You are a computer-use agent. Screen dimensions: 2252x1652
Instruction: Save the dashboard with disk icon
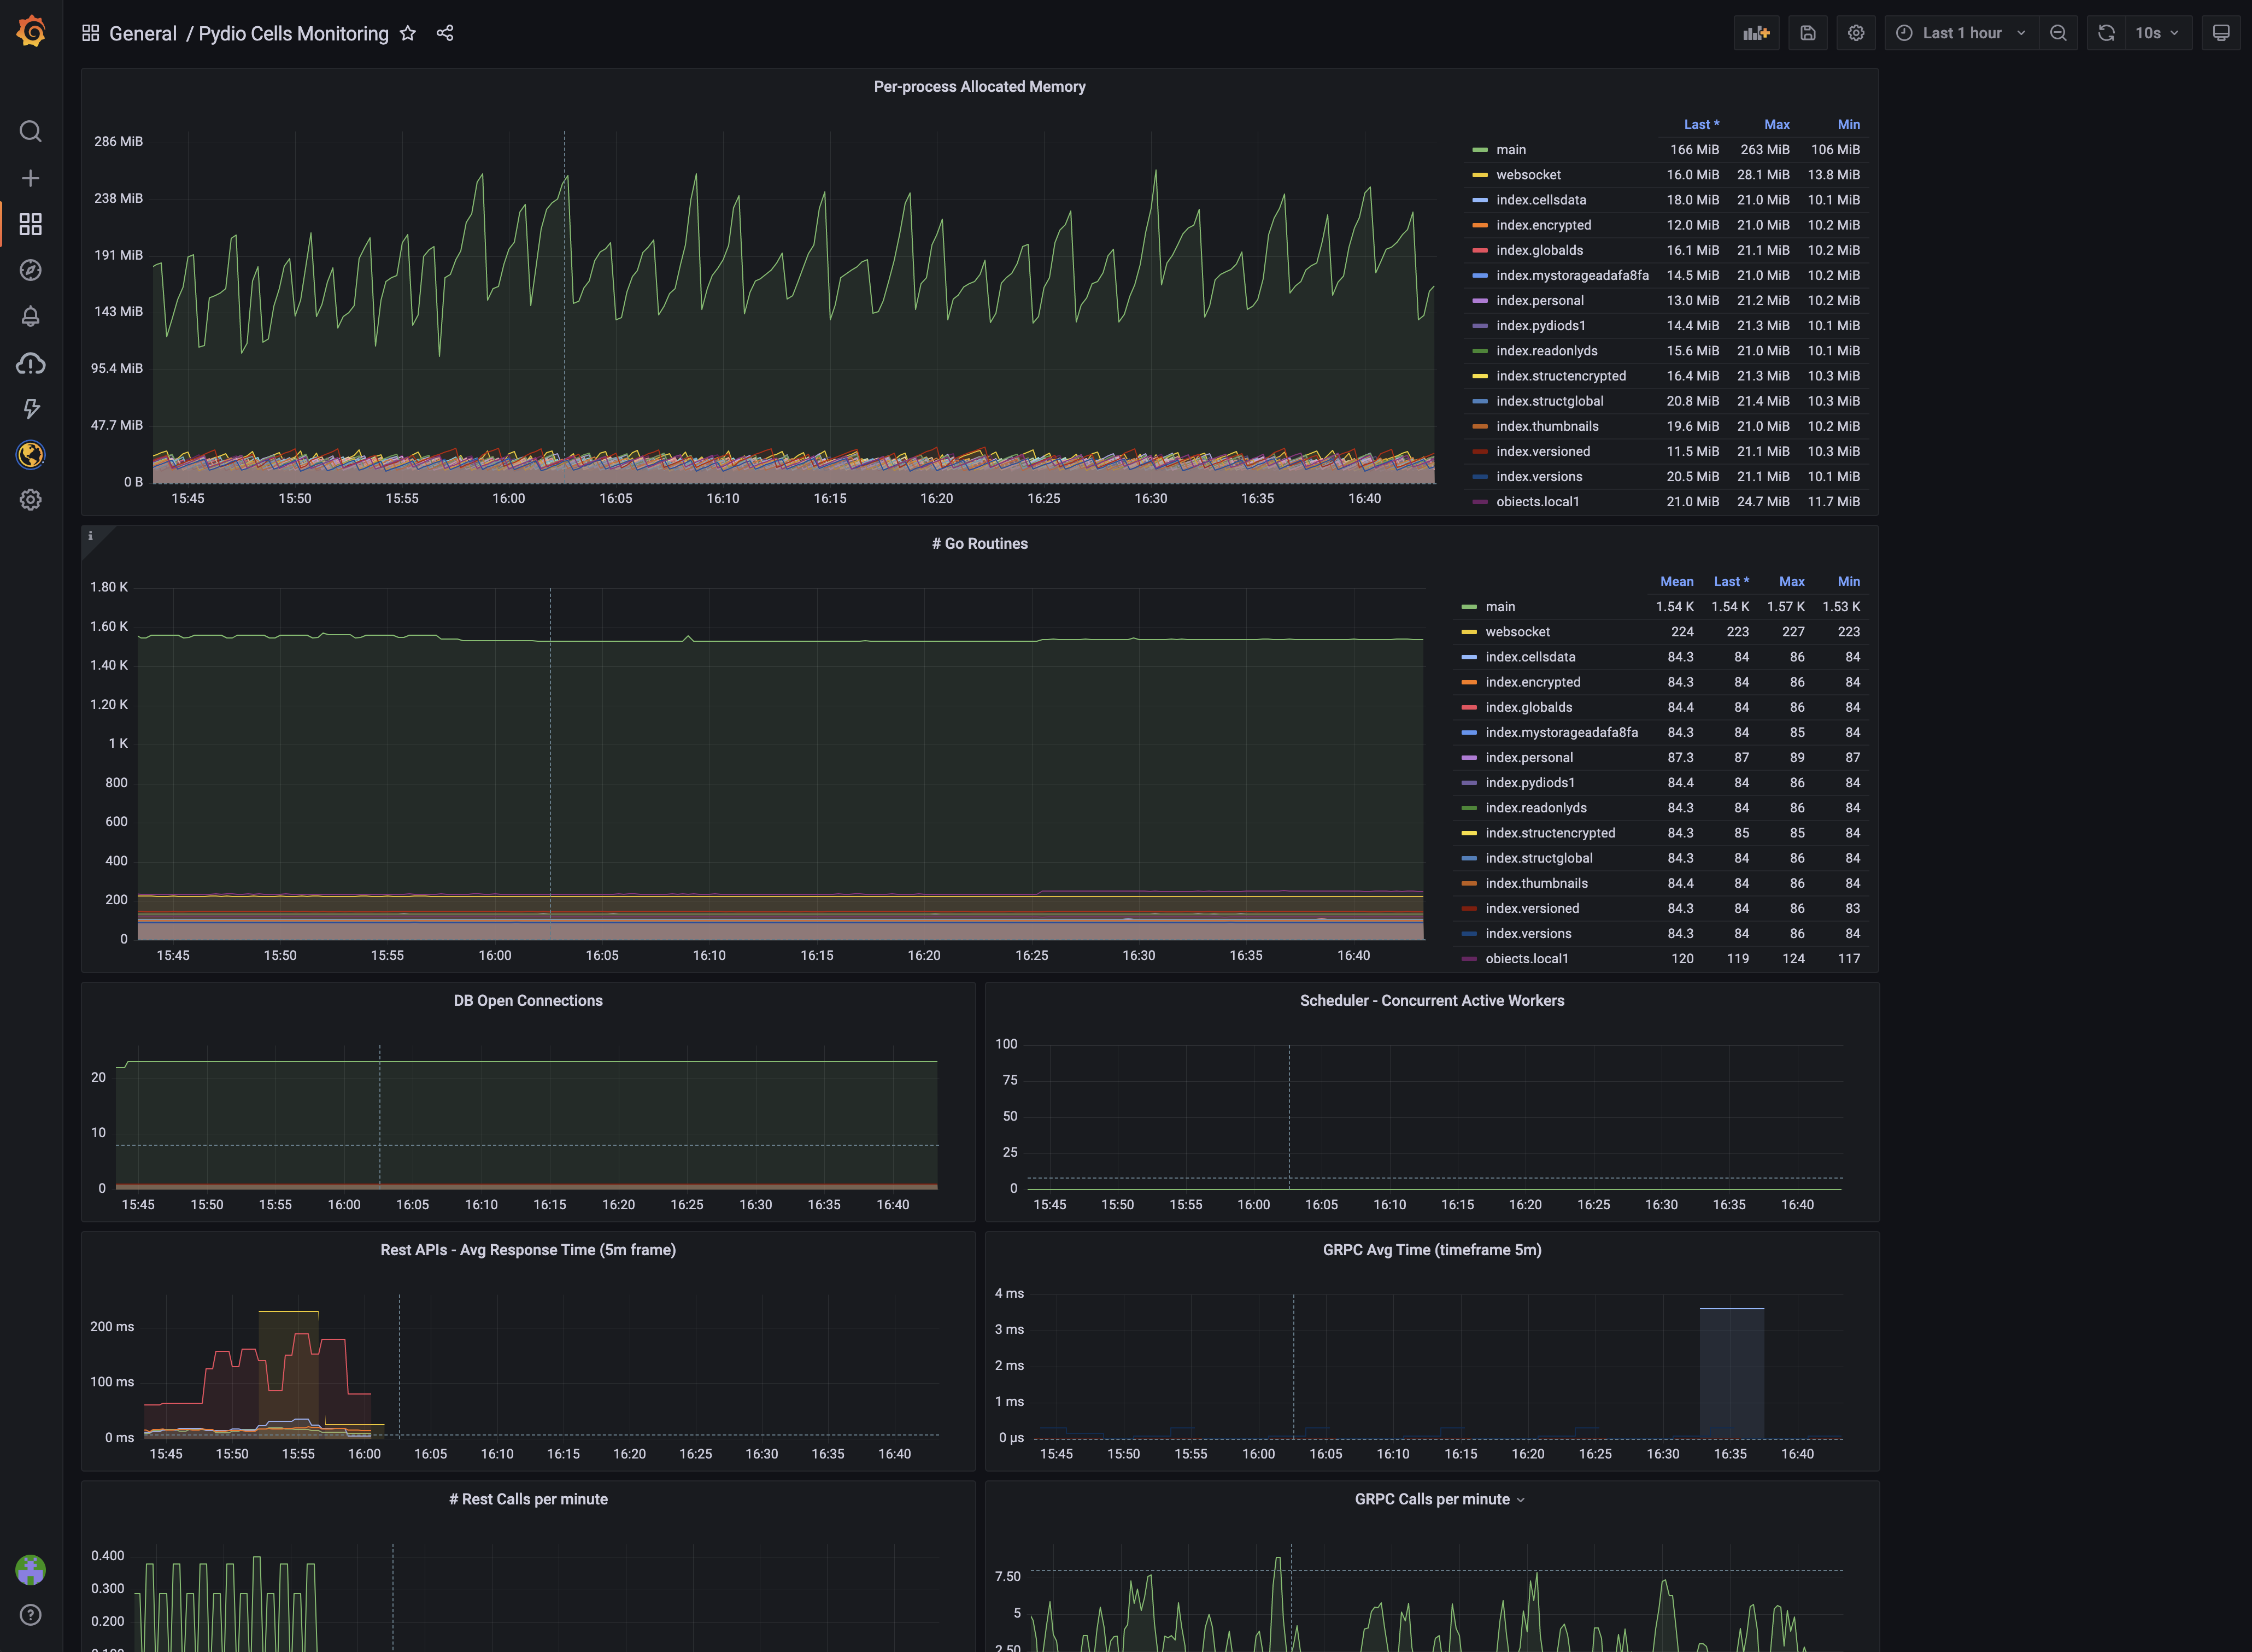1808,33
